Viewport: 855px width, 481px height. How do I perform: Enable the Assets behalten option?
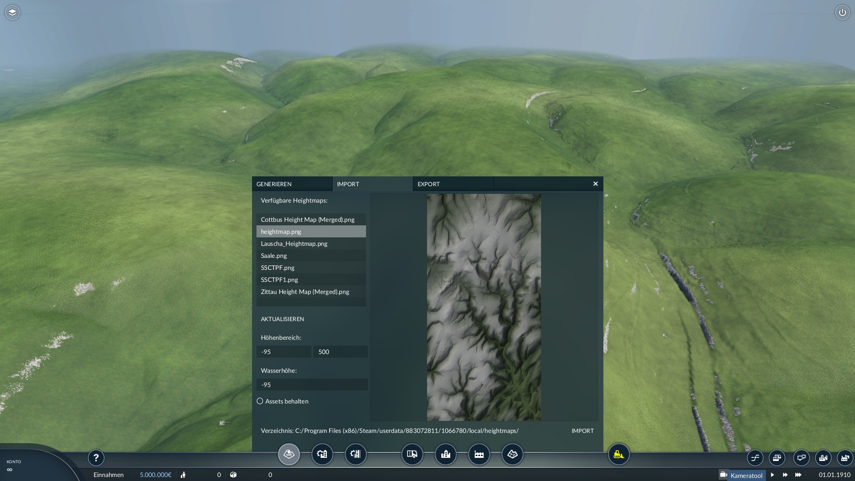[x=260, y=401]
